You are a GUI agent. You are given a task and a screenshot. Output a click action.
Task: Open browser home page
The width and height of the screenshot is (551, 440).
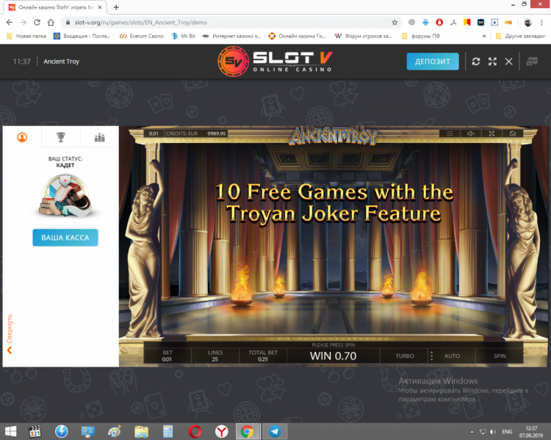pos(51,23)
